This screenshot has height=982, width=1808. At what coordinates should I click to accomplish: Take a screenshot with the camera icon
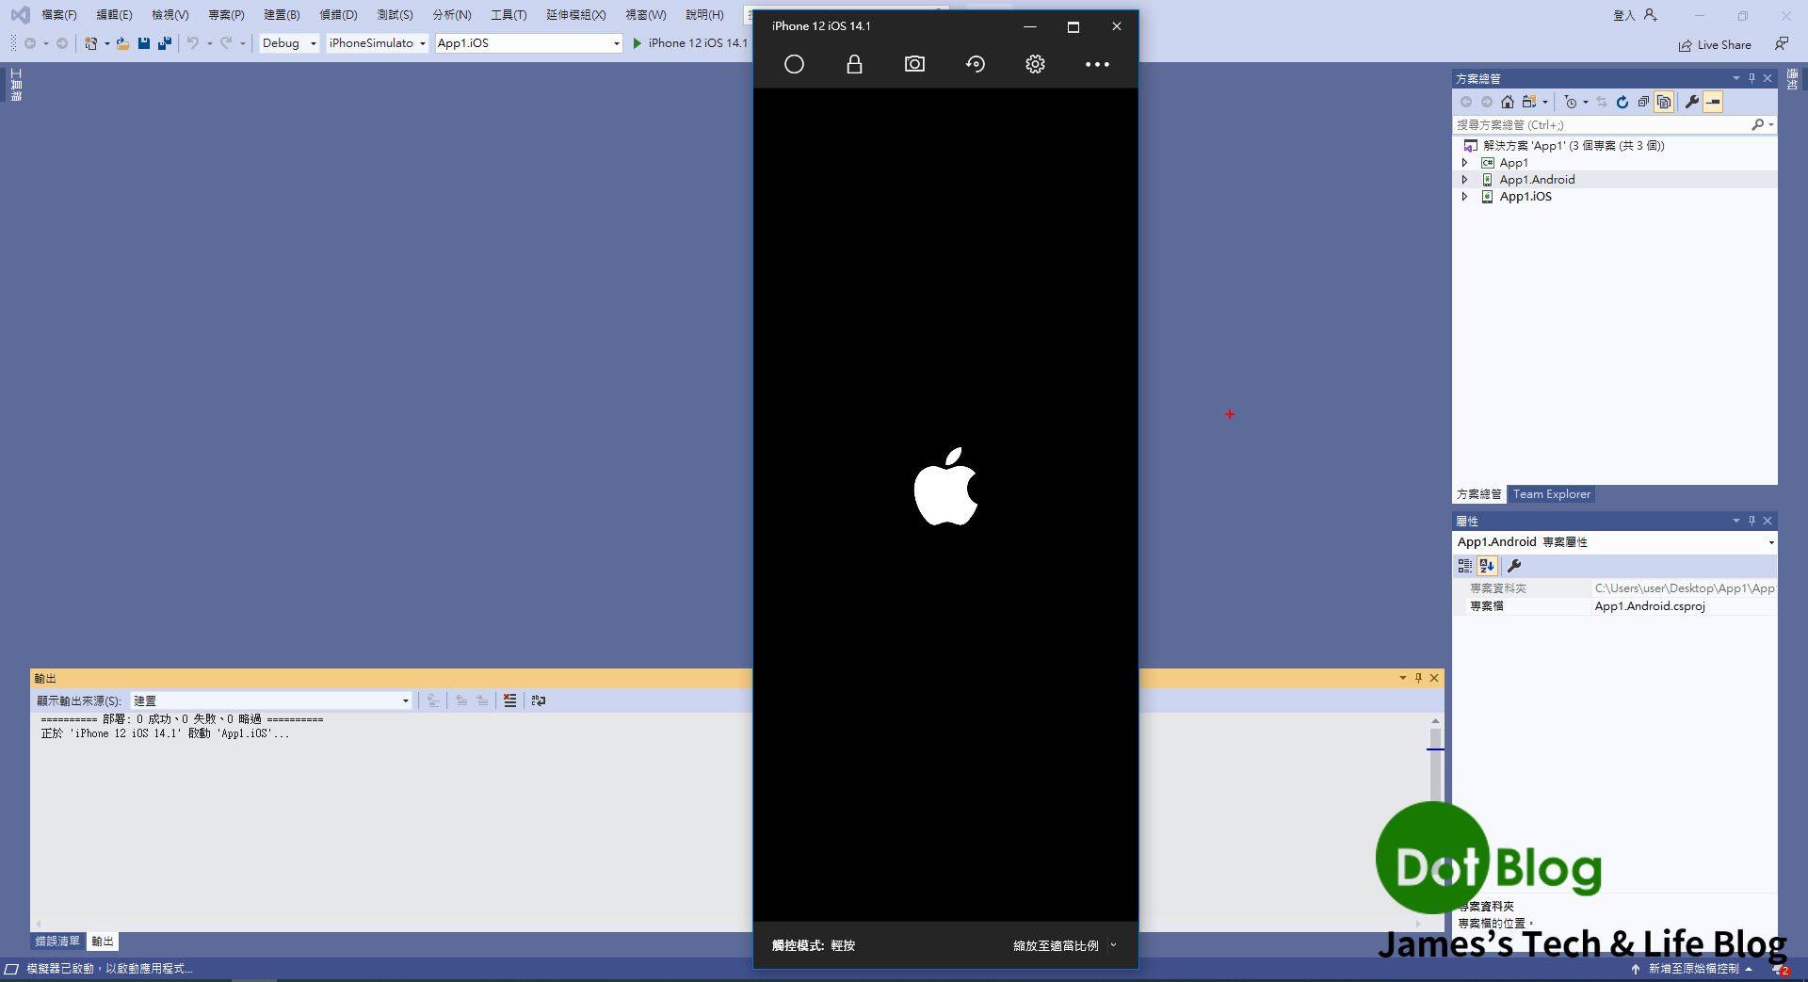point(914,64)
